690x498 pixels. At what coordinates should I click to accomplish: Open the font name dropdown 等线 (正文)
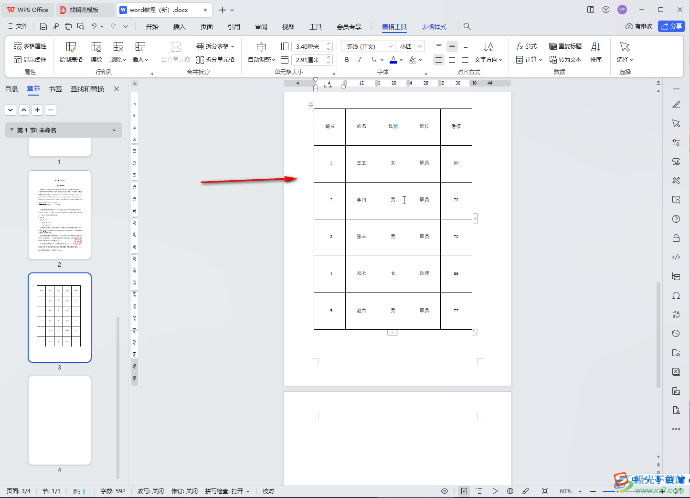click(x=391, y=46)
